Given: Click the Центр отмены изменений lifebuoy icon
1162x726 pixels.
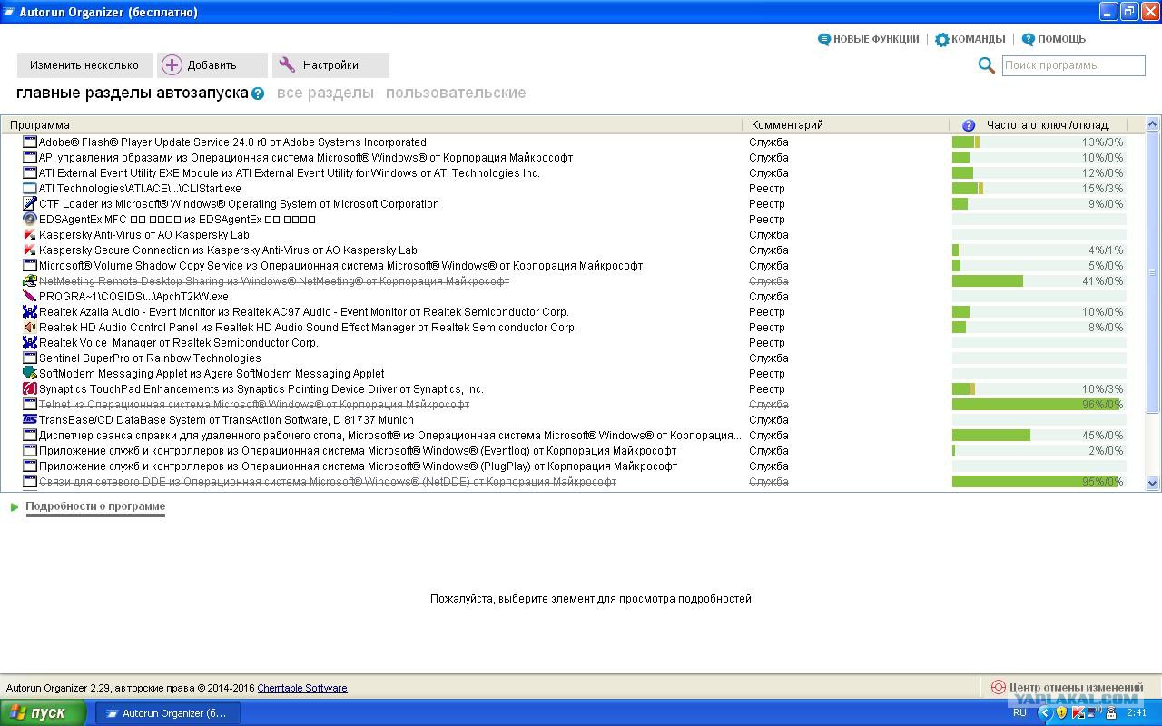Looking at the screenshot, I should pos(999,688).
